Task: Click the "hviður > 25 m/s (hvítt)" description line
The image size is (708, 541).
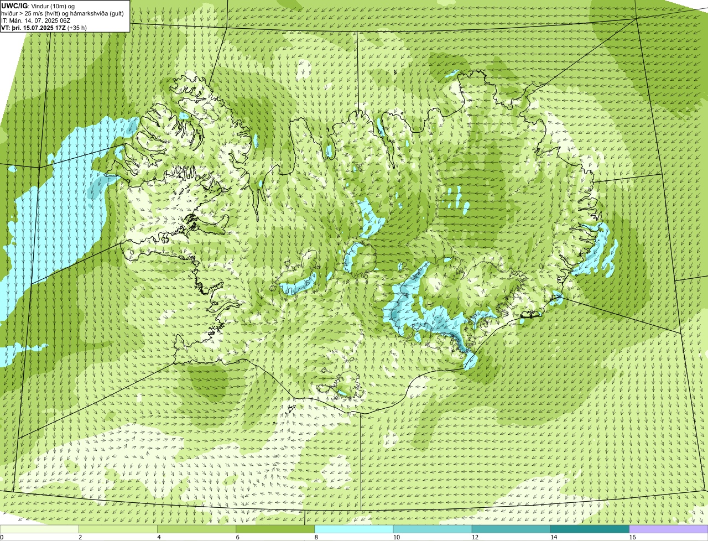Action: [63, 13]
